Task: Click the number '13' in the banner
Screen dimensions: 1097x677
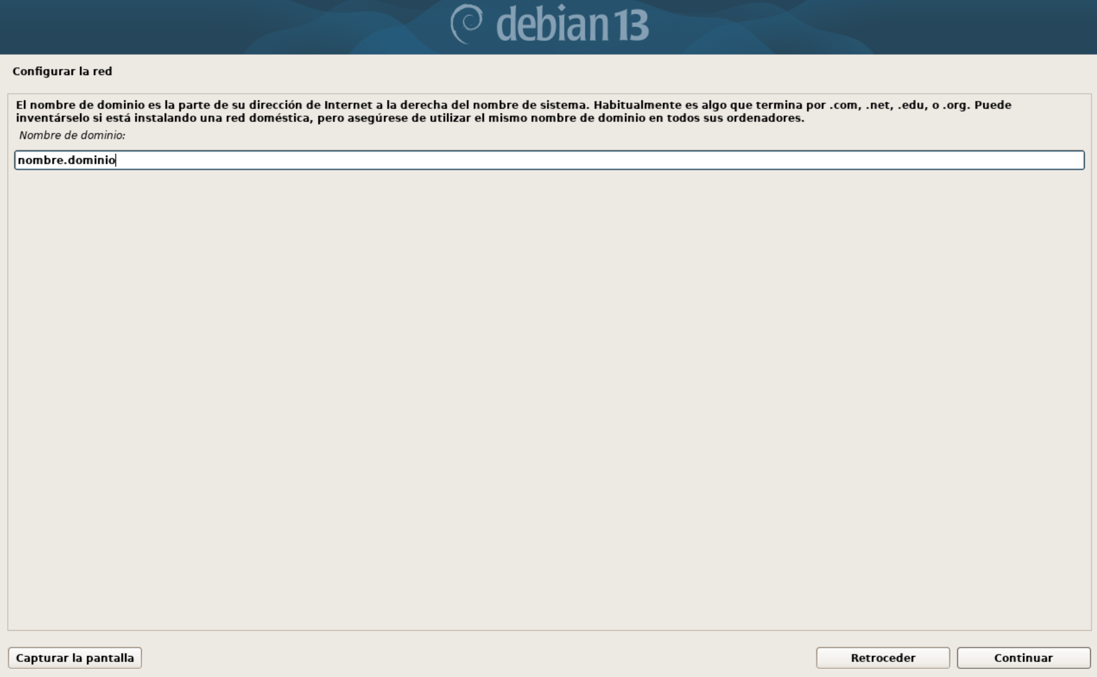Action: pos(631,25)
